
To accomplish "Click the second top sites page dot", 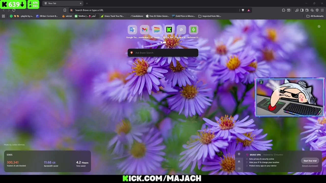I will (x=165, y=42).
